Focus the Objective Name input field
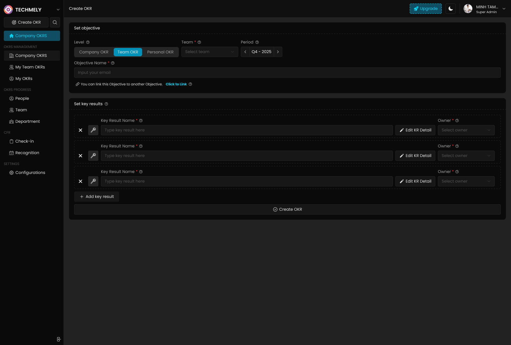Screen dimensions: 511x345 (287, 73)
